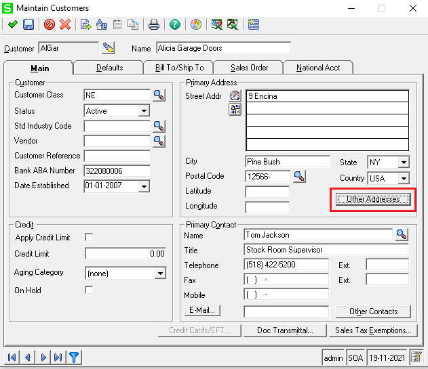This screenshot has height=369, width=428.
Task: Click the blue funnel filter icon
Action: [x=74, y=357]
